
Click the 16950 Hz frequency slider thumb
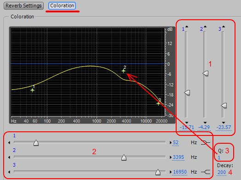[x=158, y=172]
